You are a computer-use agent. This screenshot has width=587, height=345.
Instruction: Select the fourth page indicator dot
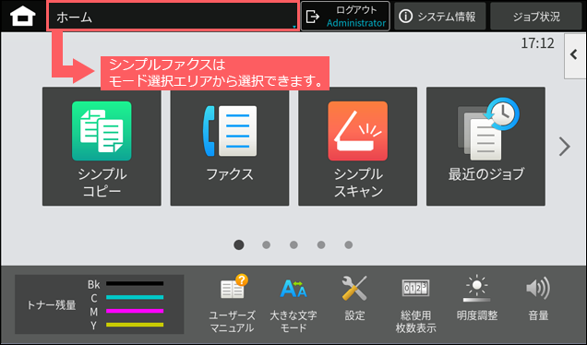coord(321,244)
